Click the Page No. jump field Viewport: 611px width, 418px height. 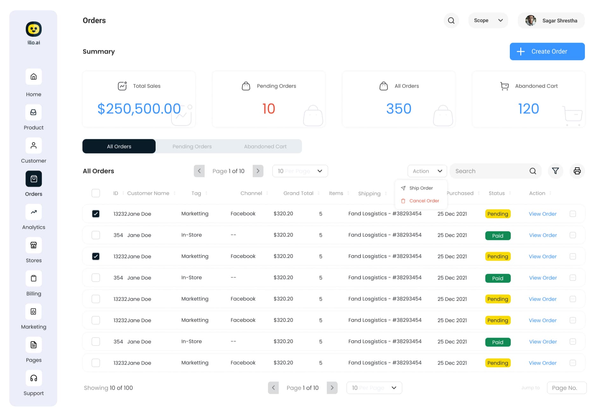click(566, 388)
